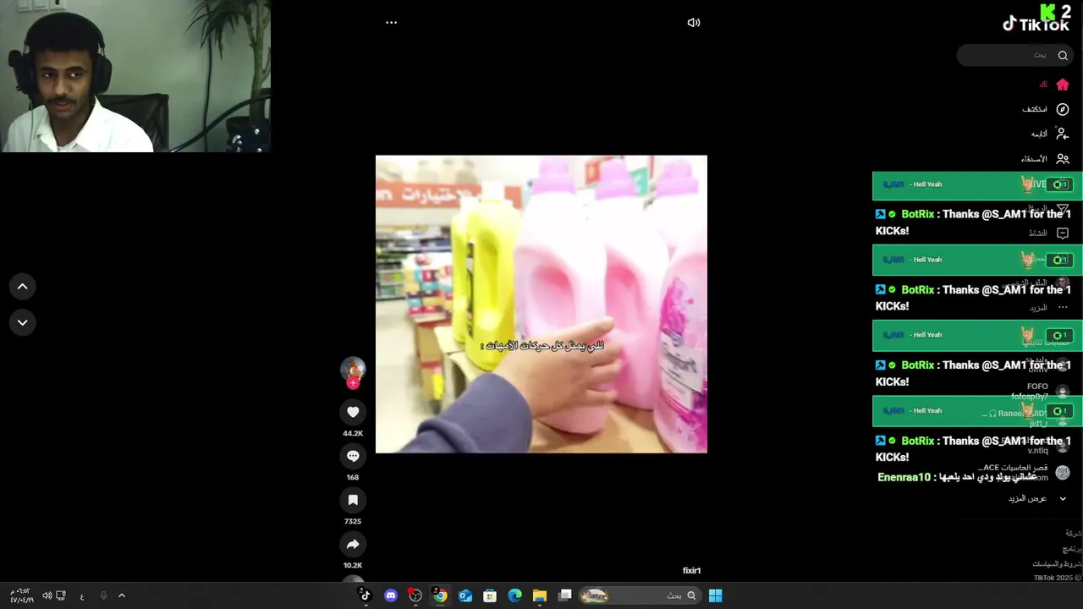
Task: Go to the next video arrow
Action: 23,322
